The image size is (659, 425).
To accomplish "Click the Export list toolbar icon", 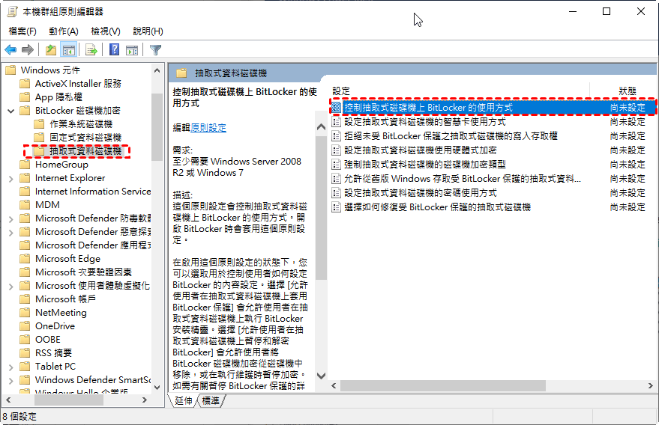I will 91,50.
